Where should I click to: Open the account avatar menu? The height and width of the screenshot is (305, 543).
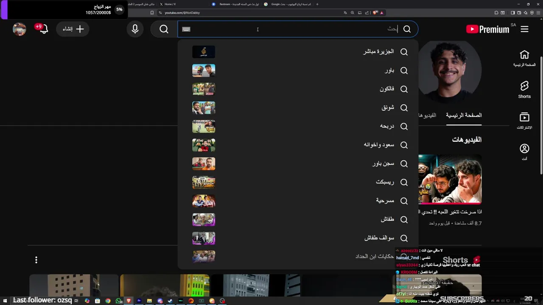point(20,29)
